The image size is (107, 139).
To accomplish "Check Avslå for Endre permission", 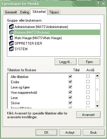I will 88,81.
